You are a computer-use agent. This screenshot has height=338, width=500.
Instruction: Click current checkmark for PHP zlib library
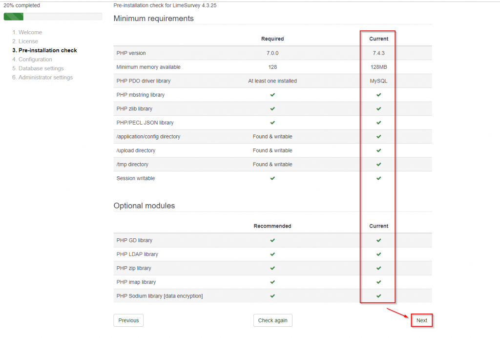tap(378, 109)
